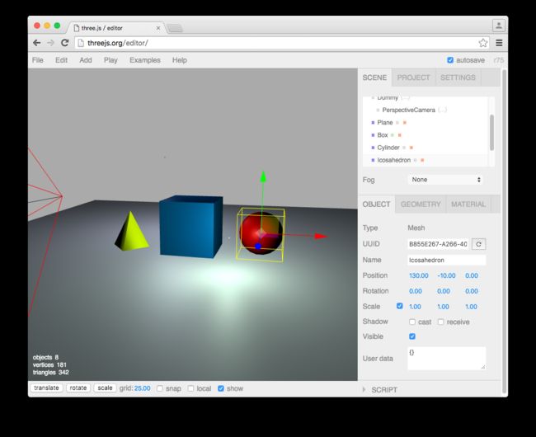Open the Fog dropdown
The width and height of the screenshot is (536, 437).
click(446, 180)
